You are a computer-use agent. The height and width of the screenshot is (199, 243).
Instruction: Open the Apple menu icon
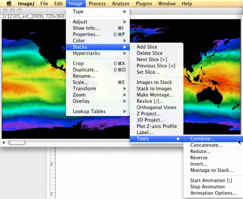(x=9, y=3)
